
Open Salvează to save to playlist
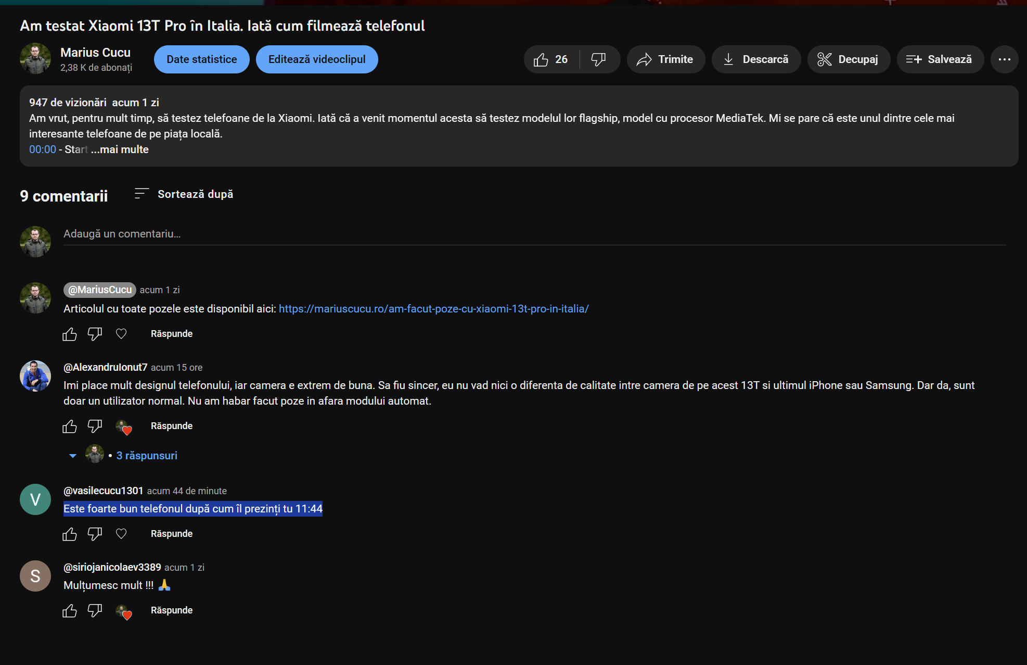[940, 59]
